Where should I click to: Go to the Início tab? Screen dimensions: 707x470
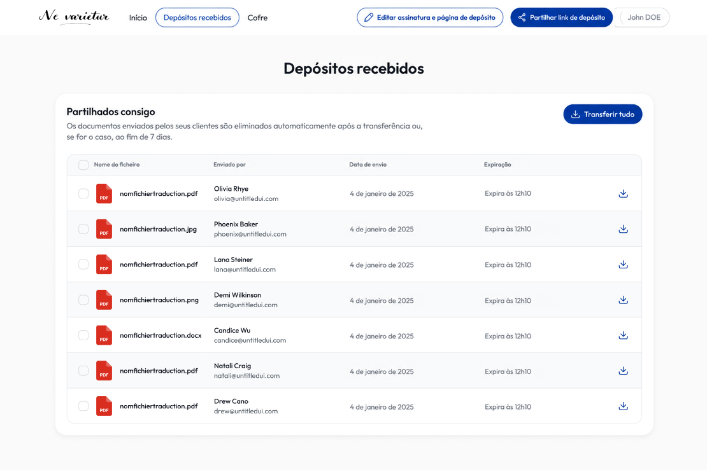(138, 18)
